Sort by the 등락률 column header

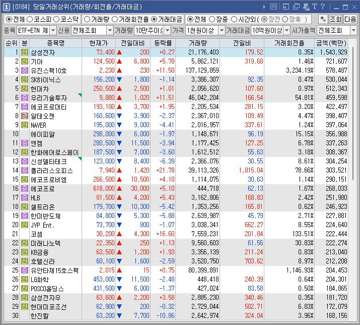tap(163, 43)
